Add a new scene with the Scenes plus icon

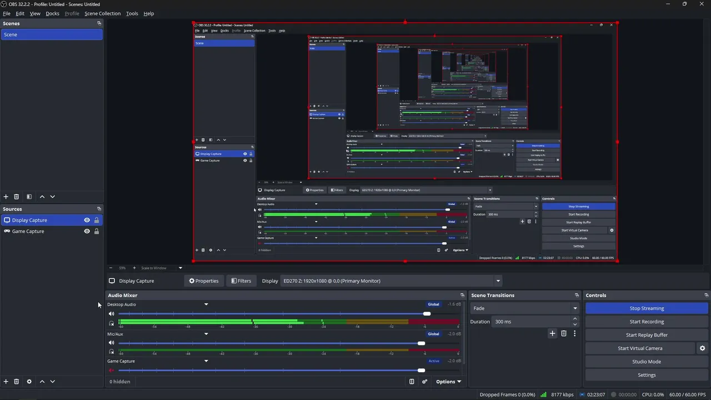click(x=6, y=197)
